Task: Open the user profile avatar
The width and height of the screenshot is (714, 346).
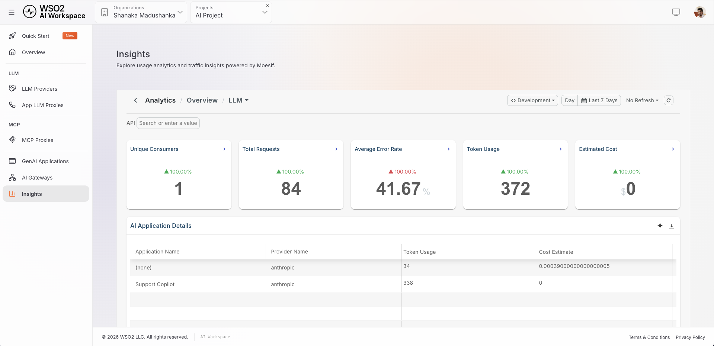Action: 700,12
